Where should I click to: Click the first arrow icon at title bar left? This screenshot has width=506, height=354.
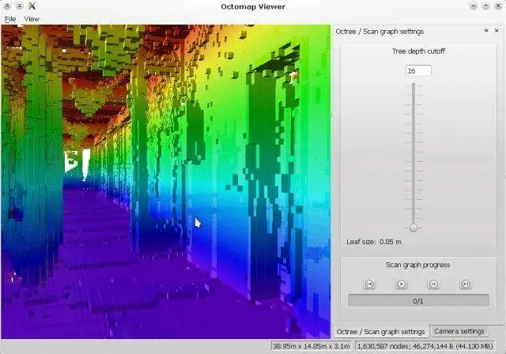point(7,6)
